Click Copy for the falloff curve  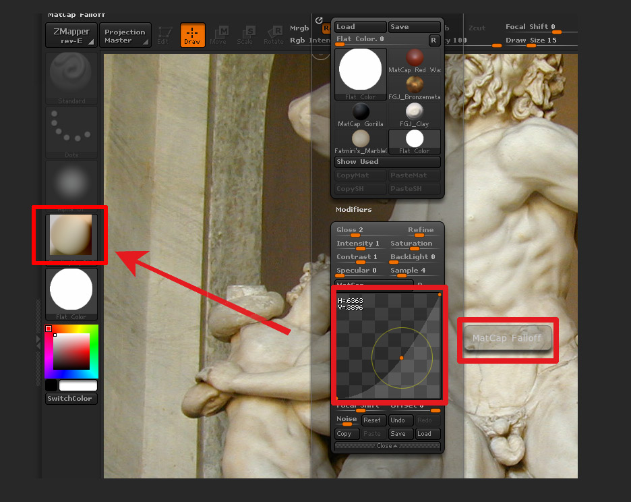pos(347,434)
